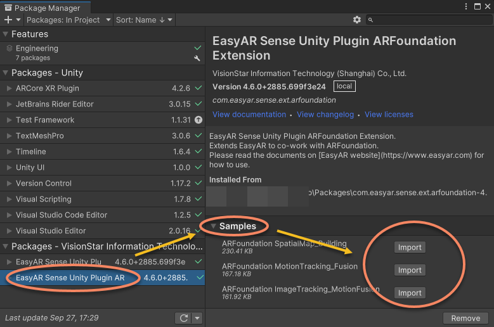494x327 pixels.
Task: Click the package search field
Action: point(429,20)
